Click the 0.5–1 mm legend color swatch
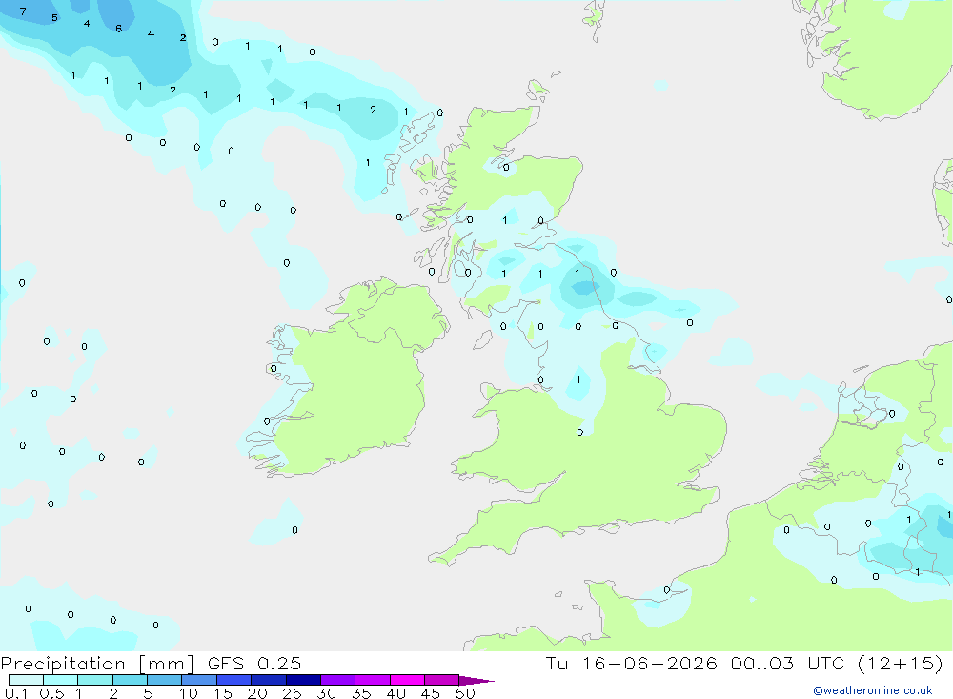 60,680
